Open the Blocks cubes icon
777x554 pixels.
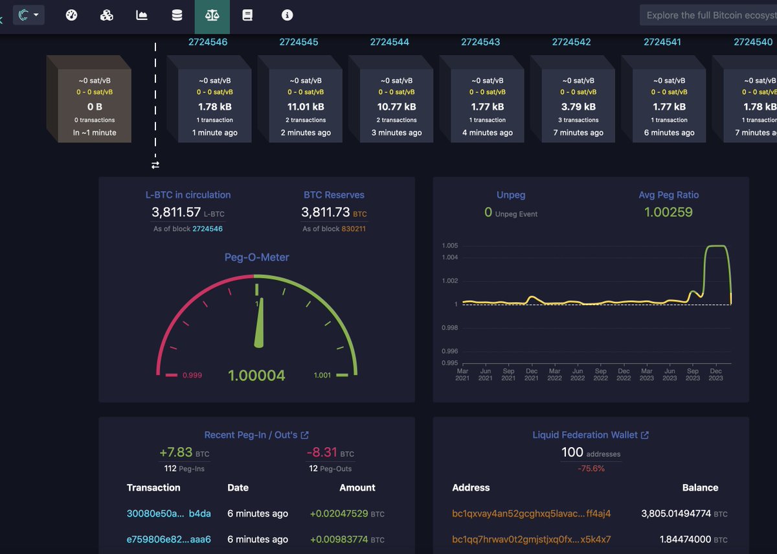107,15
